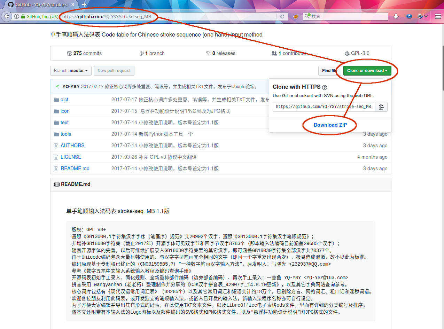Screen dimensions: 444x329
Task: Open the tools folder's Python script commit message
Action: (x=152, y=134)
